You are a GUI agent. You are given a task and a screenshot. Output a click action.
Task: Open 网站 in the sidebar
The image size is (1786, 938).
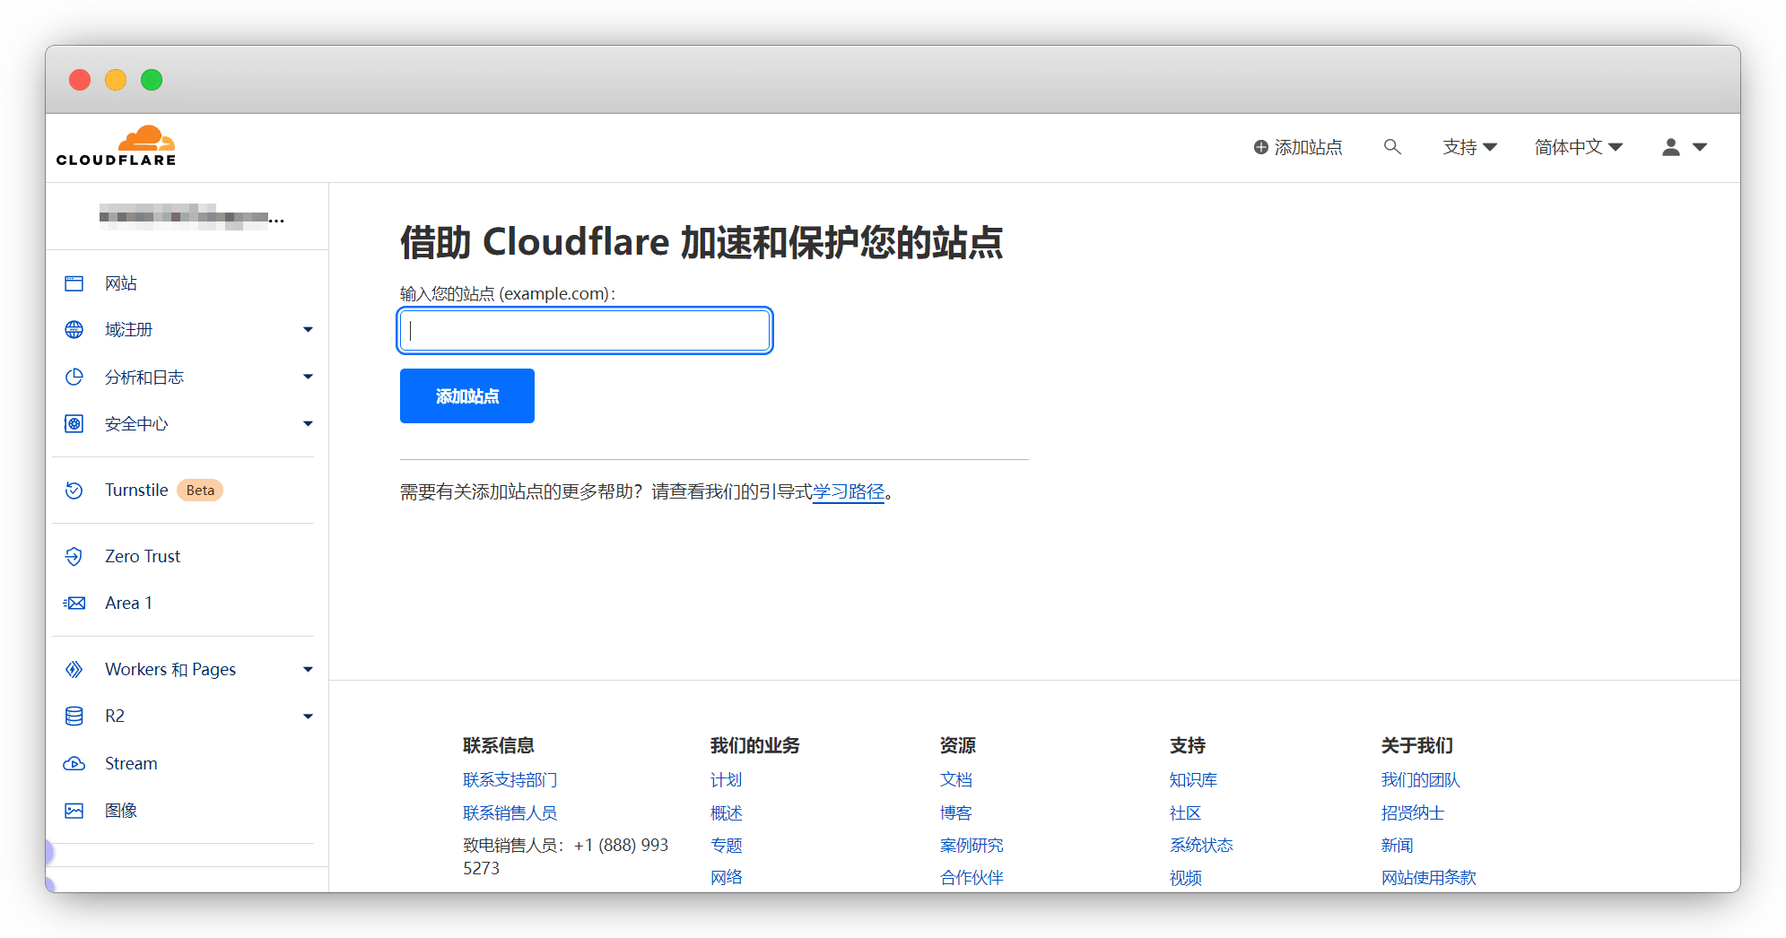[x=121, y=283]
